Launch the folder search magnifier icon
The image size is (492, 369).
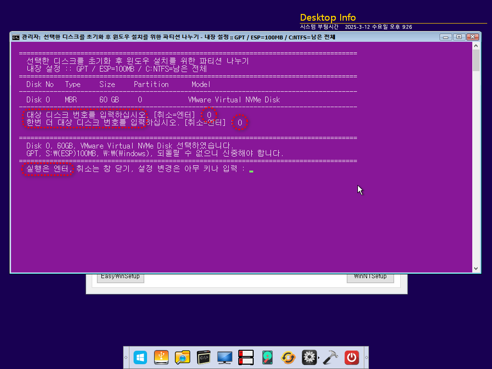[x=182, y=357]
